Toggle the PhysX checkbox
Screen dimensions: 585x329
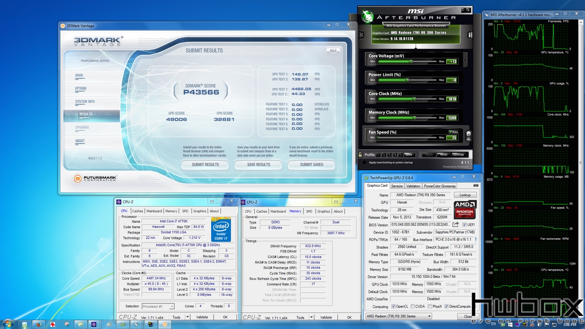point(429,306)
